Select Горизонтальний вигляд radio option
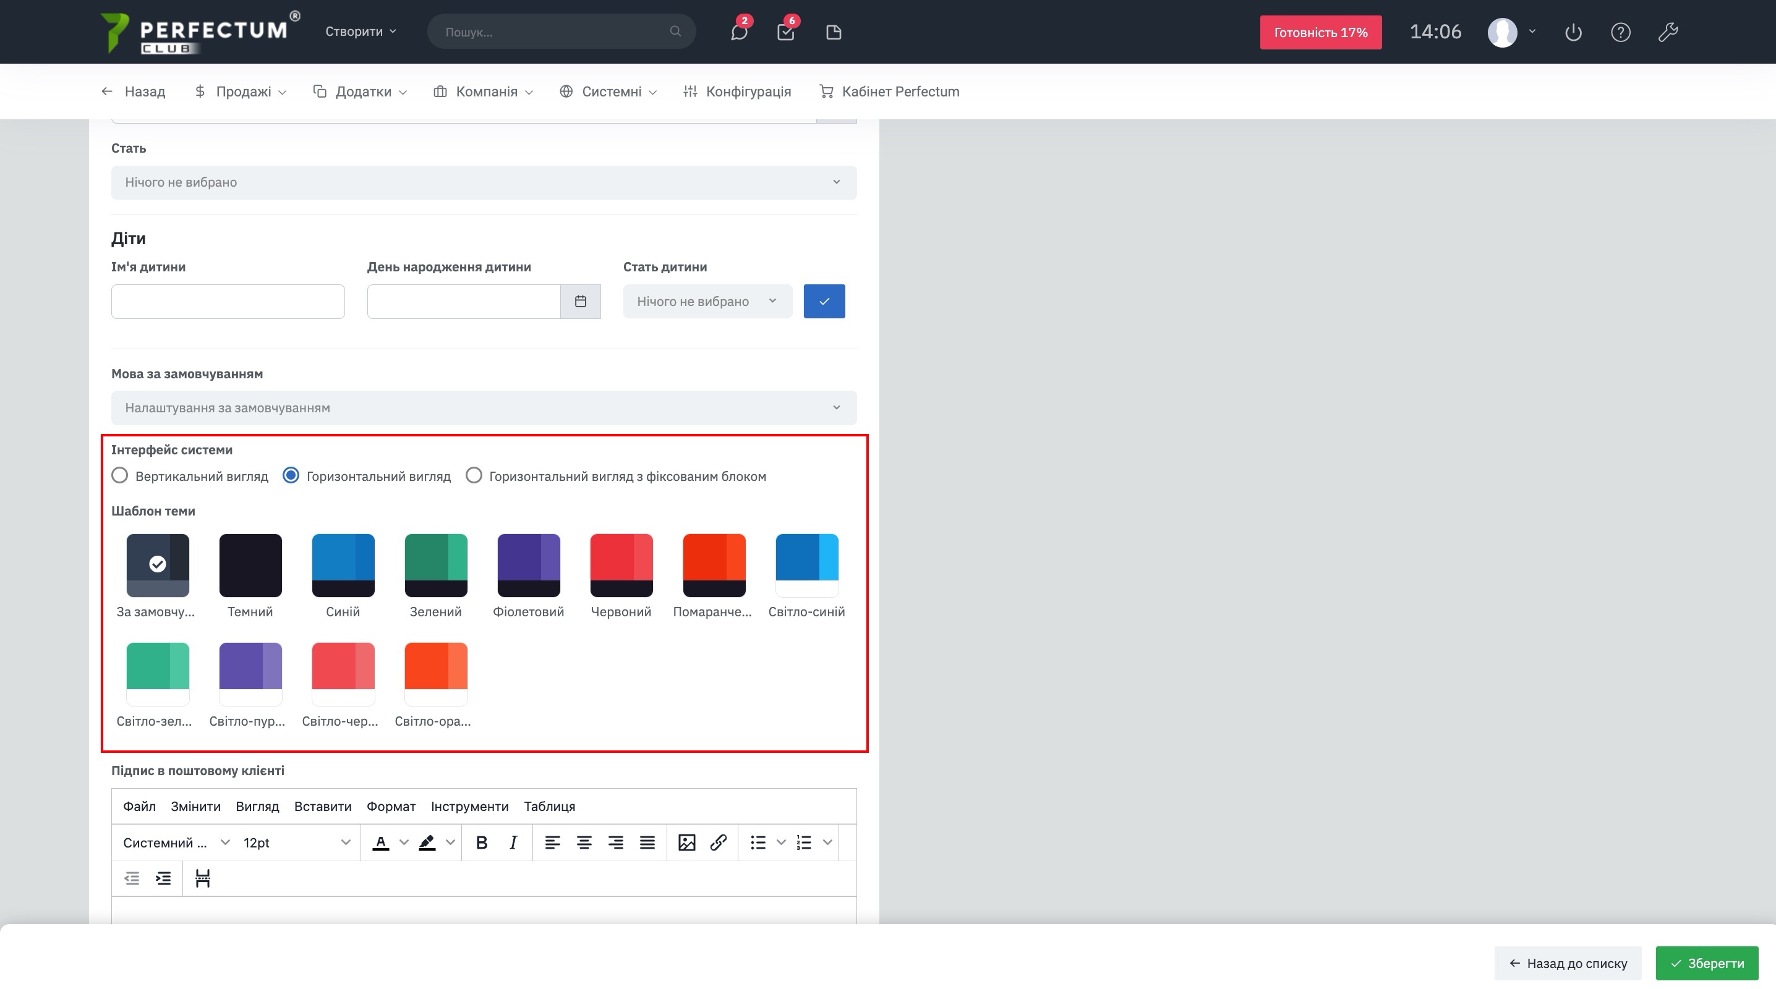The width and height of the screenshot is (1776, 989). point(291,475)
